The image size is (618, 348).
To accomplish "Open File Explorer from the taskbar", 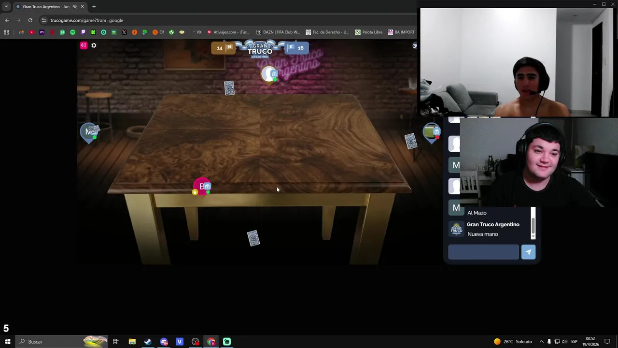I will coord(132,342).
